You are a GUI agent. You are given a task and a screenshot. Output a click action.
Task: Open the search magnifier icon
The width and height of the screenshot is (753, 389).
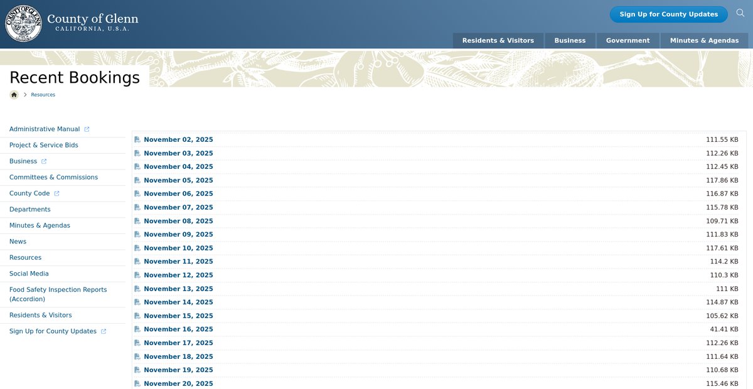740,13
